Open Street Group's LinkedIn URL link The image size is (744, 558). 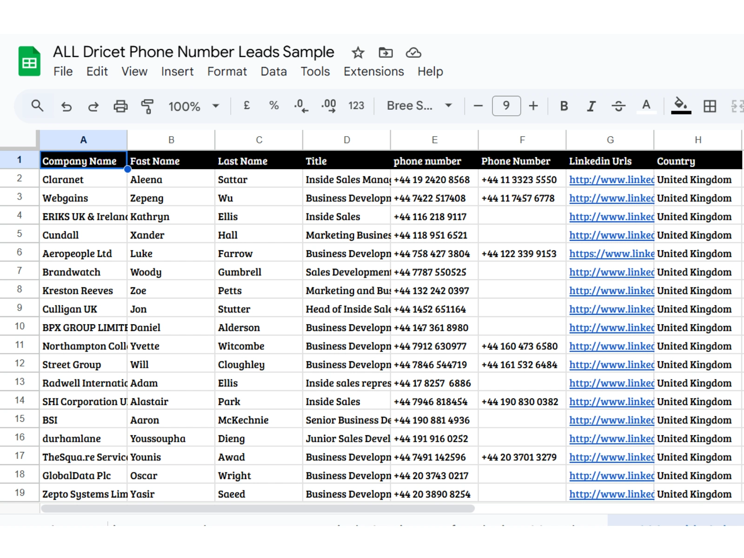(611, 365)
